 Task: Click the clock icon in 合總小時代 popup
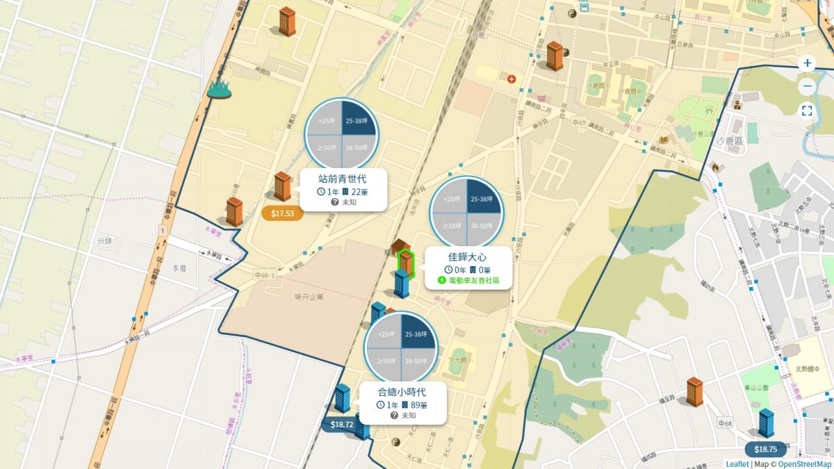(381, 405)
